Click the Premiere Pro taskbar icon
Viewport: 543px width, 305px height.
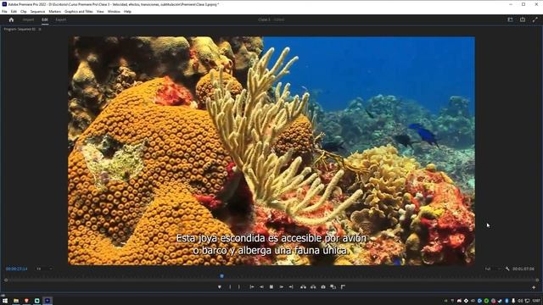[48, 301]
